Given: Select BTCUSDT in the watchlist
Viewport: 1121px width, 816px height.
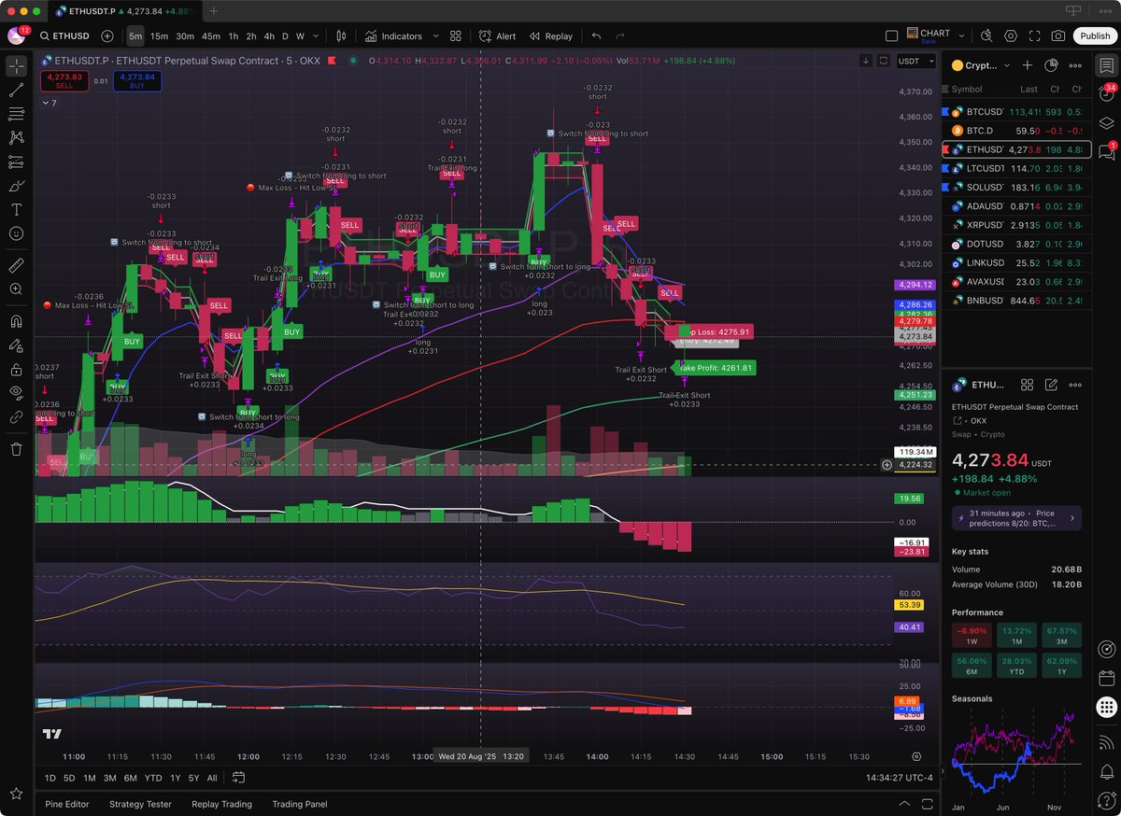Looking at the screenshot, I should click(x=1015, y=111).
